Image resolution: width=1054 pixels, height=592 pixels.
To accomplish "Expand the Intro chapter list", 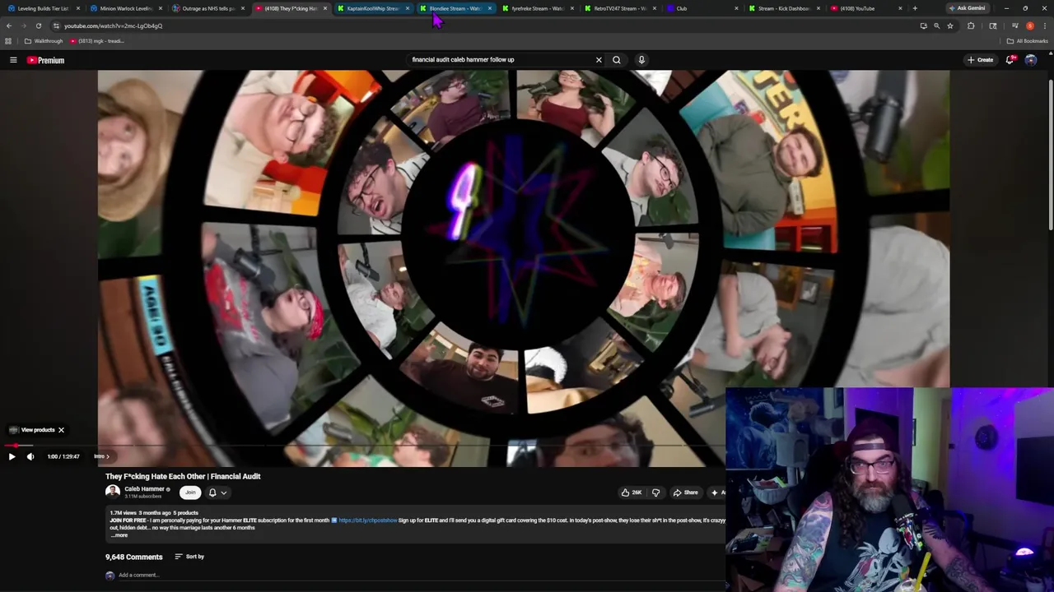I will [x=101, y=456].
